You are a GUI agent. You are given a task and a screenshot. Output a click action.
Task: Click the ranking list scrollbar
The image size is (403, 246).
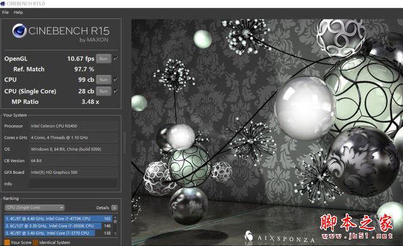(x=115, y=225)
